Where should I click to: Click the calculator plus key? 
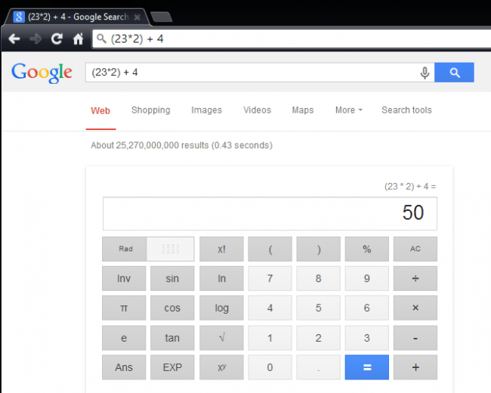click(x=415, y=367)
